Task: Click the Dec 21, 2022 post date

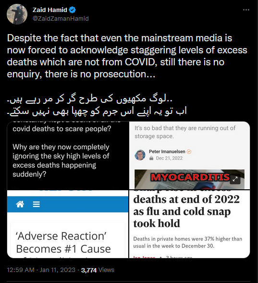Action: point(169,158)
